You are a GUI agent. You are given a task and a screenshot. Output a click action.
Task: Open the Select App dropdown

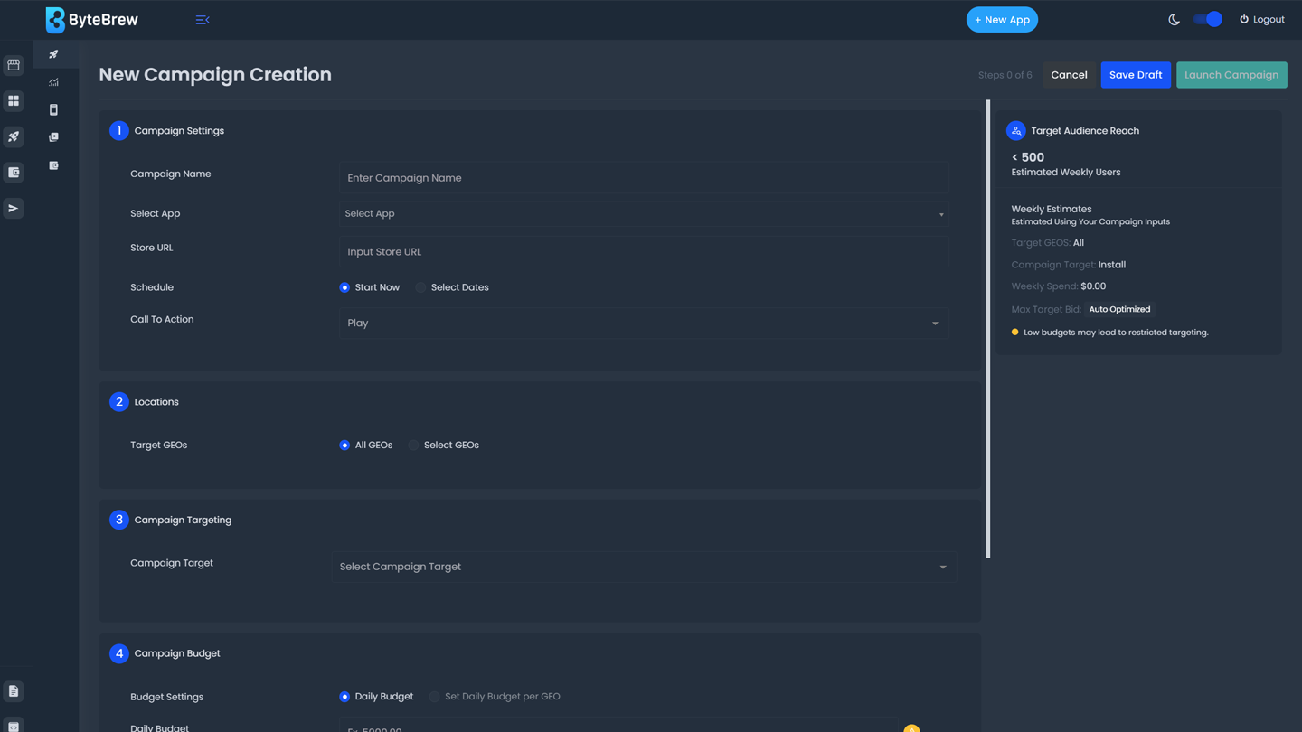point(644,214)
